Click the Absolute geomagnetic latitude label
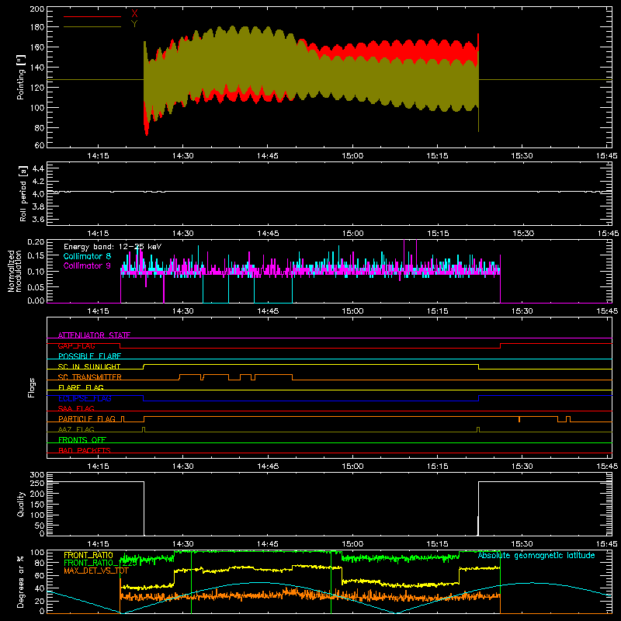Image resolution: width=621 pixels, height=621 pixels. coord(536,555)
